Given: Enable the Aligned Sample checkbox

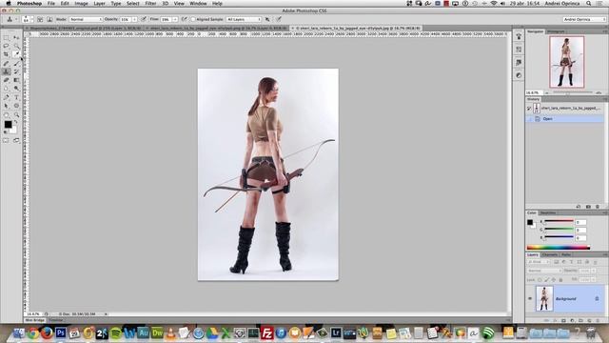Looking at the screenshot, I should coord(193,19).
